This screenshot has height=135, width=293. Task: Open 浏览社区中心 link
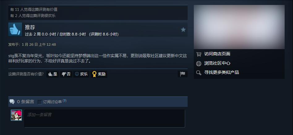click(217, 63)
